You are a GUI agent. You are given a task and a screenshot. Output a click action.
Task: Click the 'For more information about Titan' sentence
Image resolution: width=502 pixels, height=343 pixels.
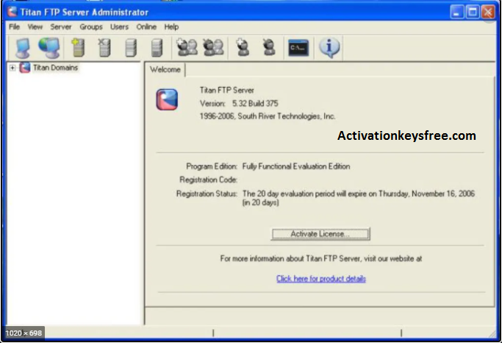(x=321, y=258)
